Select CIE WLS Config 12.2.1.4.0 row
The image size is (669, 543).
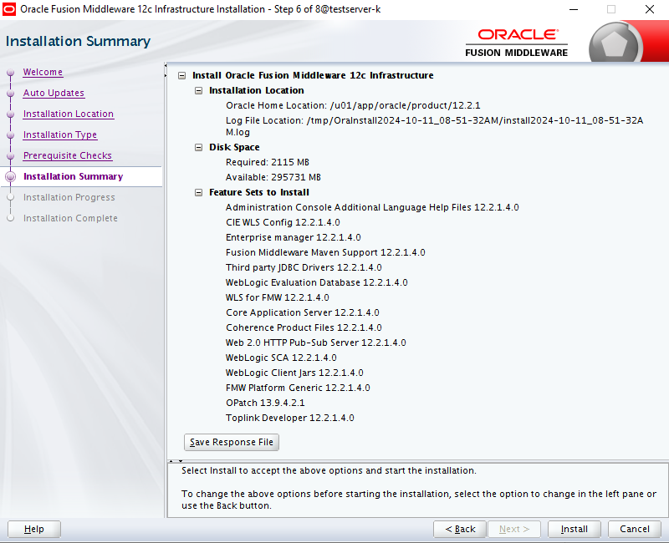click(283, 222)
